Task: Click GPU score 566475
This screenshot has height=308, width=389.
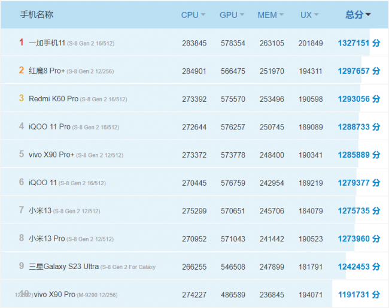Action: 233,71
